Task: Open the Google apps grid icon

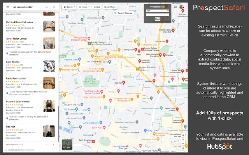Action: coord(175,7)
